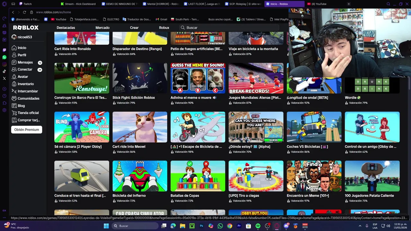This screenshot has width=411, height=231.
Task: Open Mercado in top navigation
Action: point(102,28)
